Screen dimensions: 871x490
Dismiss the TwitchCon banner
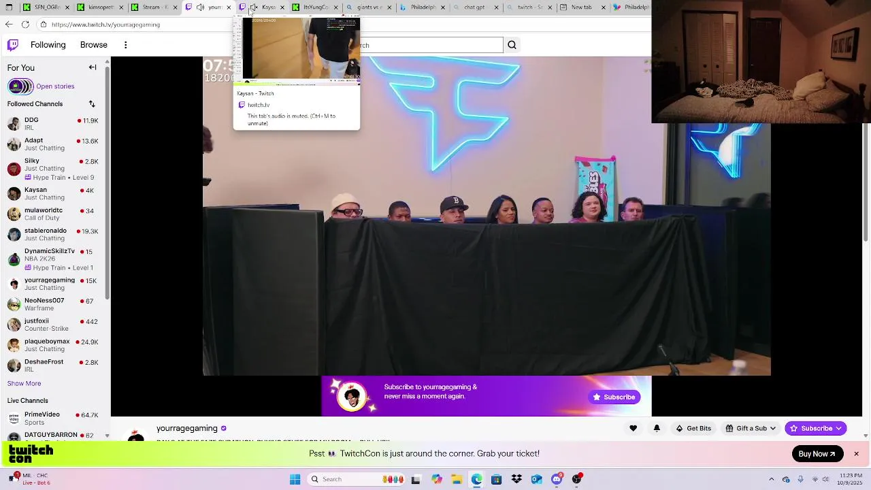(x=856, y=454)
